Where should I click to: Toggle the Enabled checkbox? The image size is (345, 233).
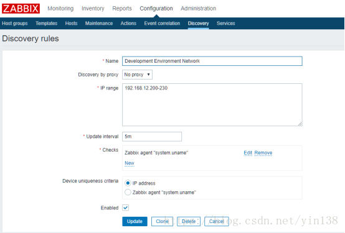(x=126, y=208)
